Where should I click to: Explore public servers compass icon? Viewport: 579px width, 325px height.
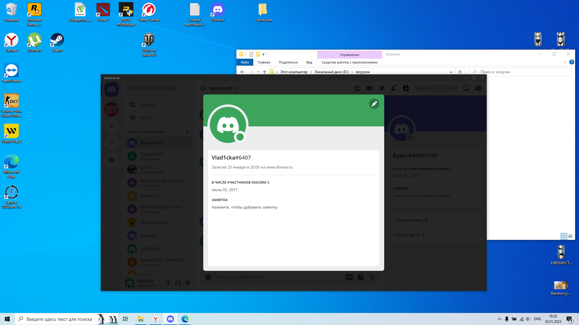tap(112, 160)
